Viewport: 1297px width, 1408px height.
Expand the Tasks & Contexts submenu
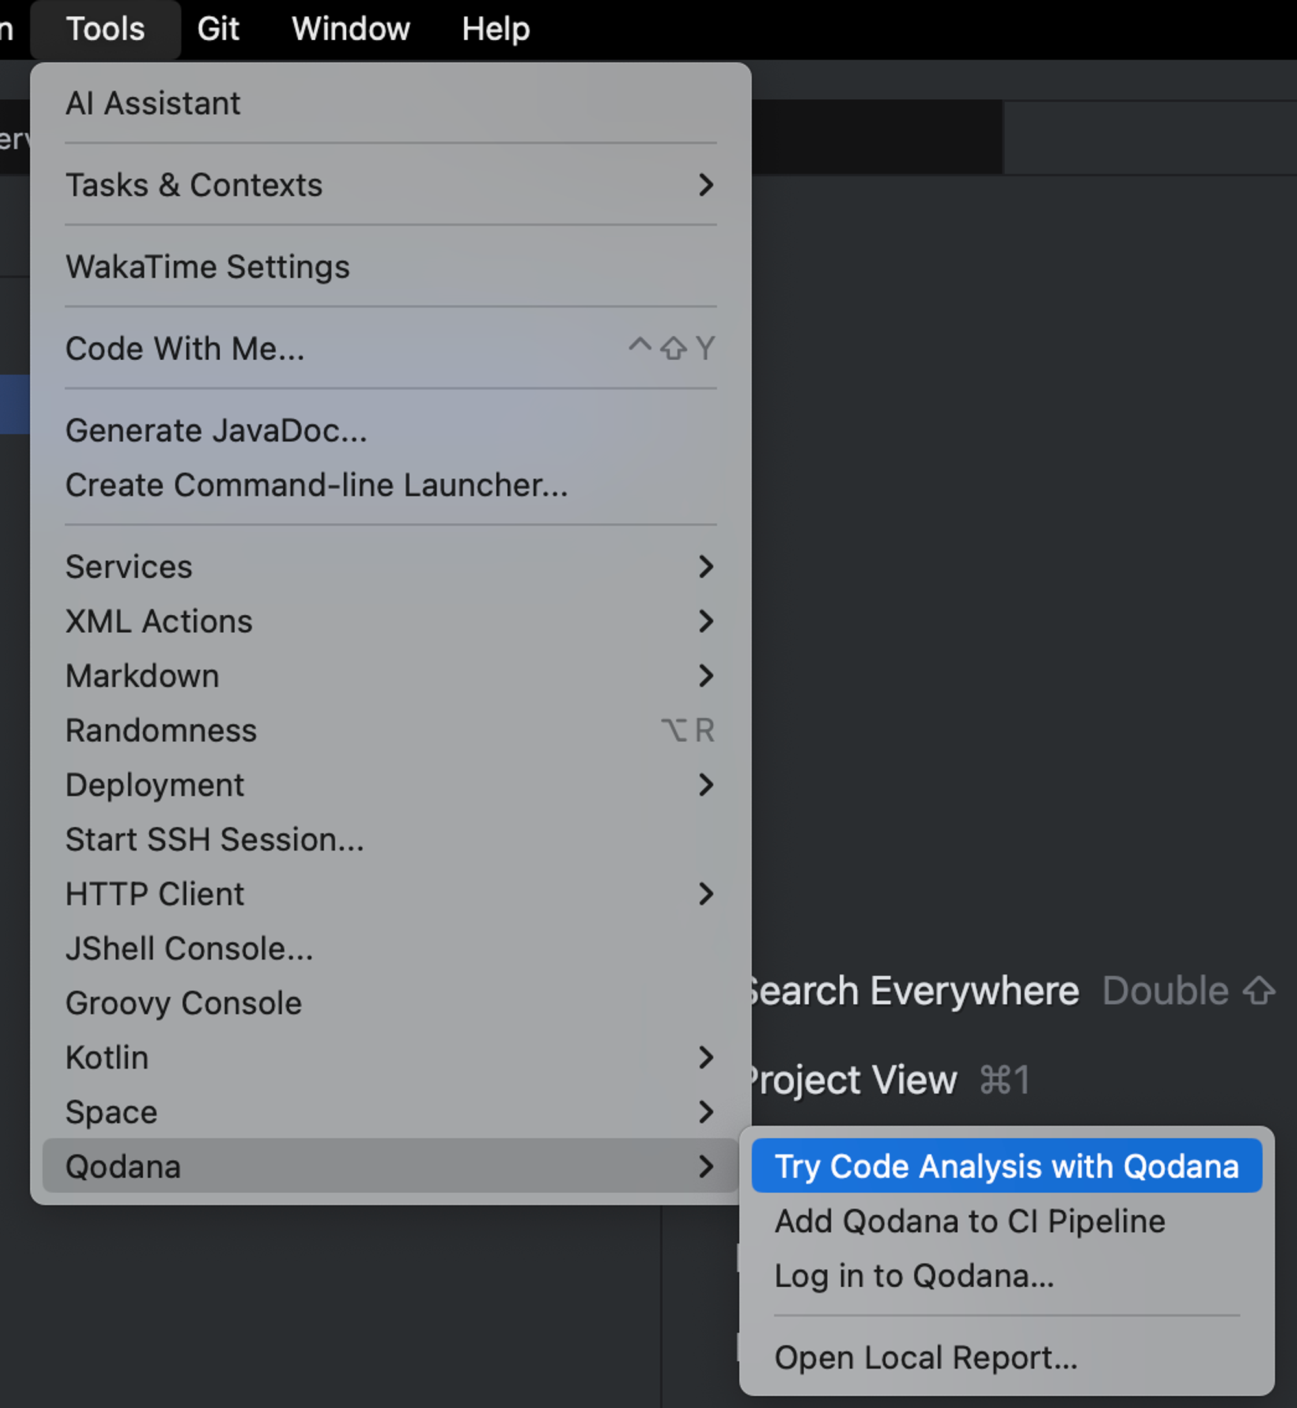click(x=194, y=185)
